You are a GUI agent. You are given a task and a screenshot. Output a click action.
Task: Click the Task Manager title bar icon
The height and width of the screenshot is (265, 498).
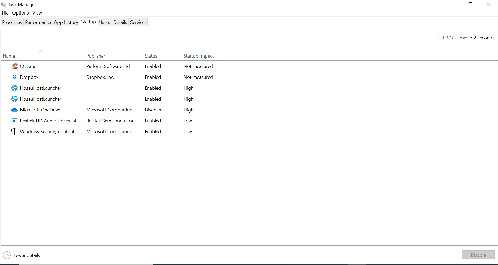(4, 5)
